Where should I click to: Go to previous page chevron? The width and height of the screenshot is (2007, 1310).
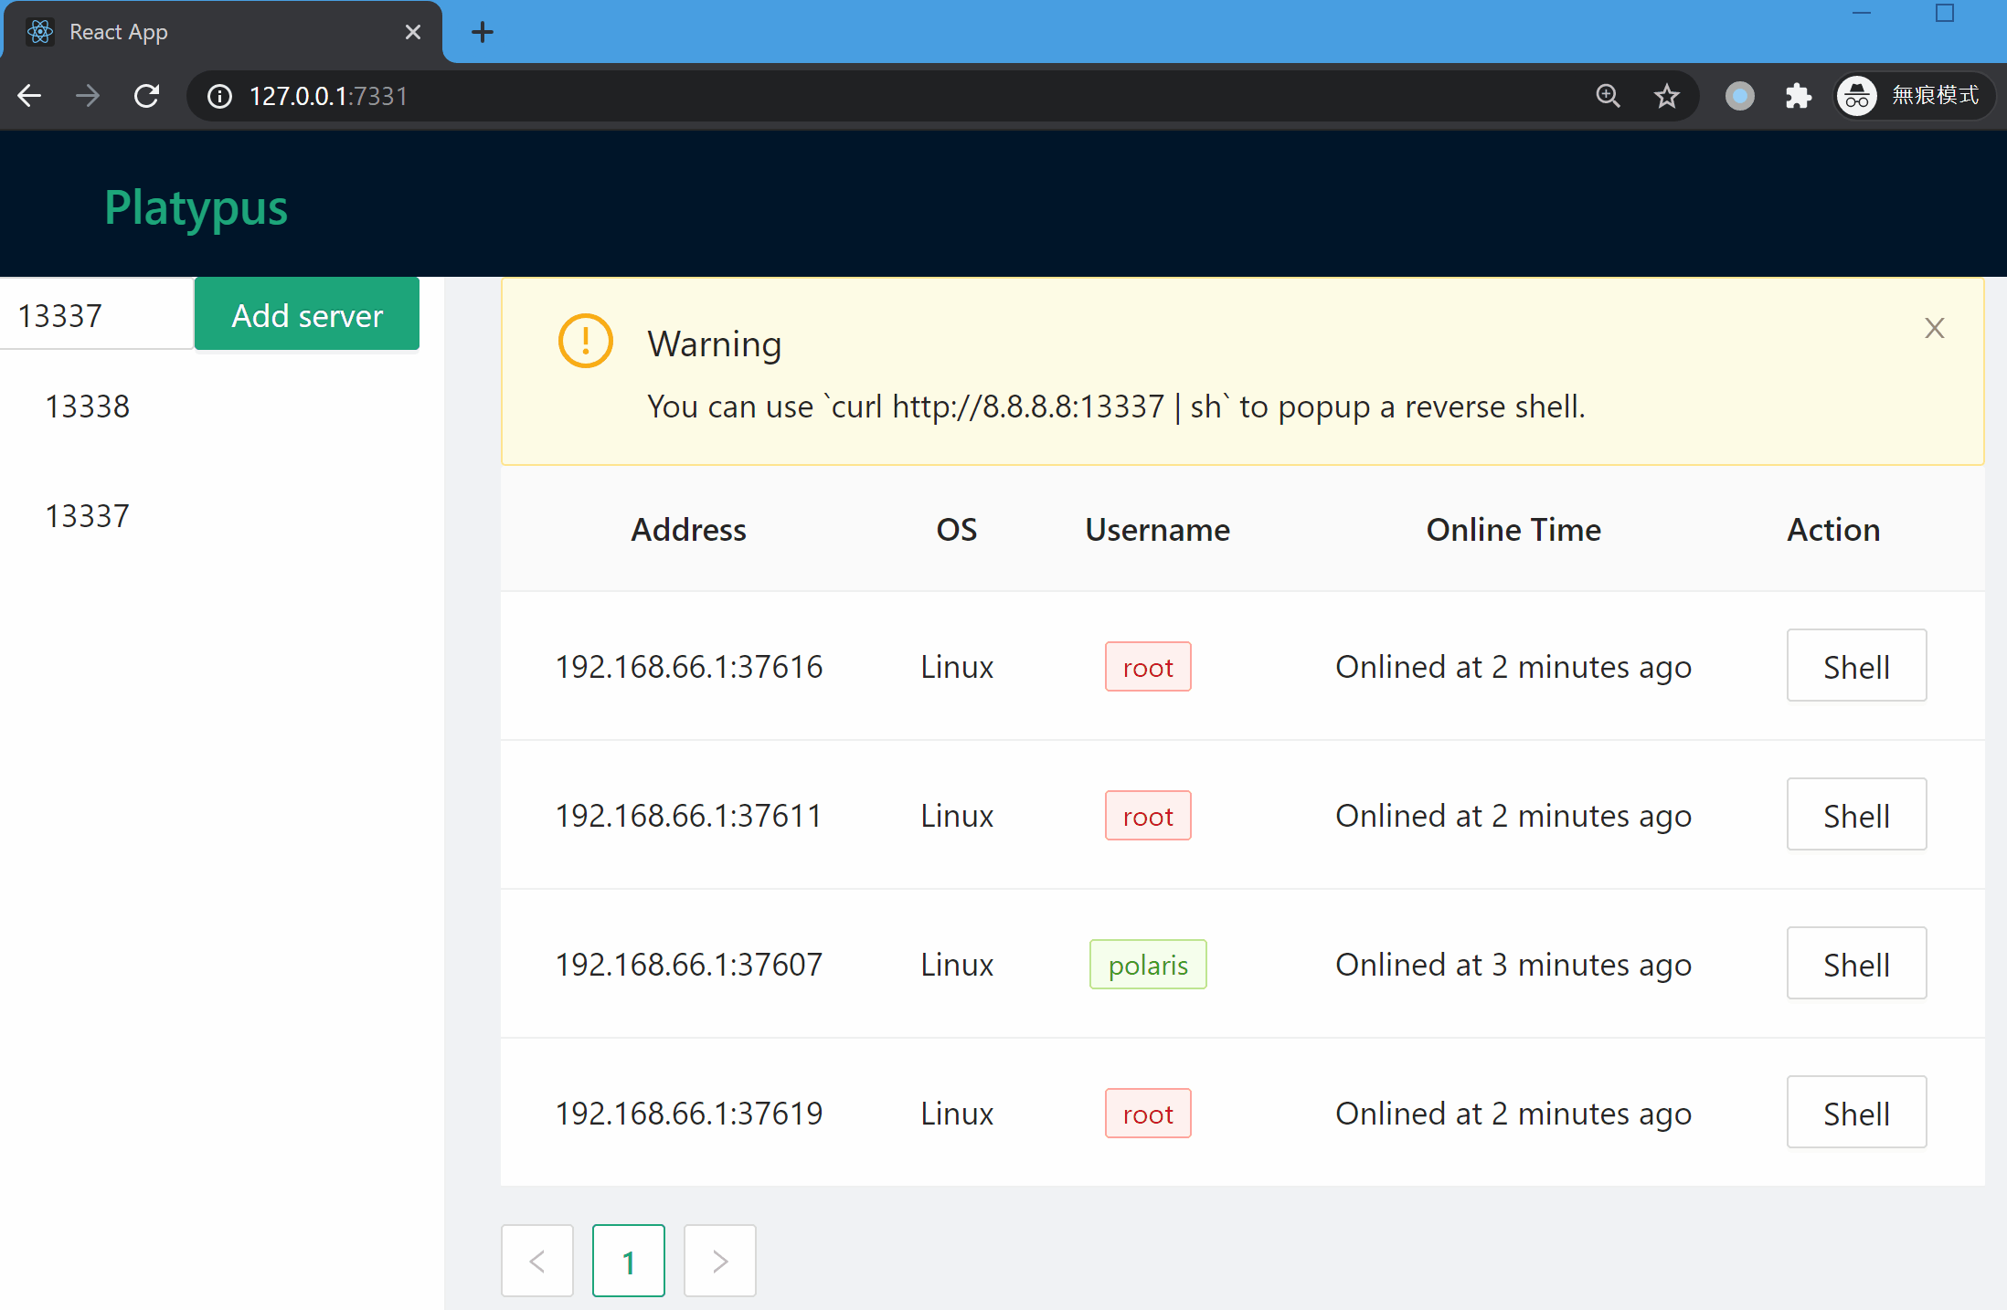[x=537, y=1261]
